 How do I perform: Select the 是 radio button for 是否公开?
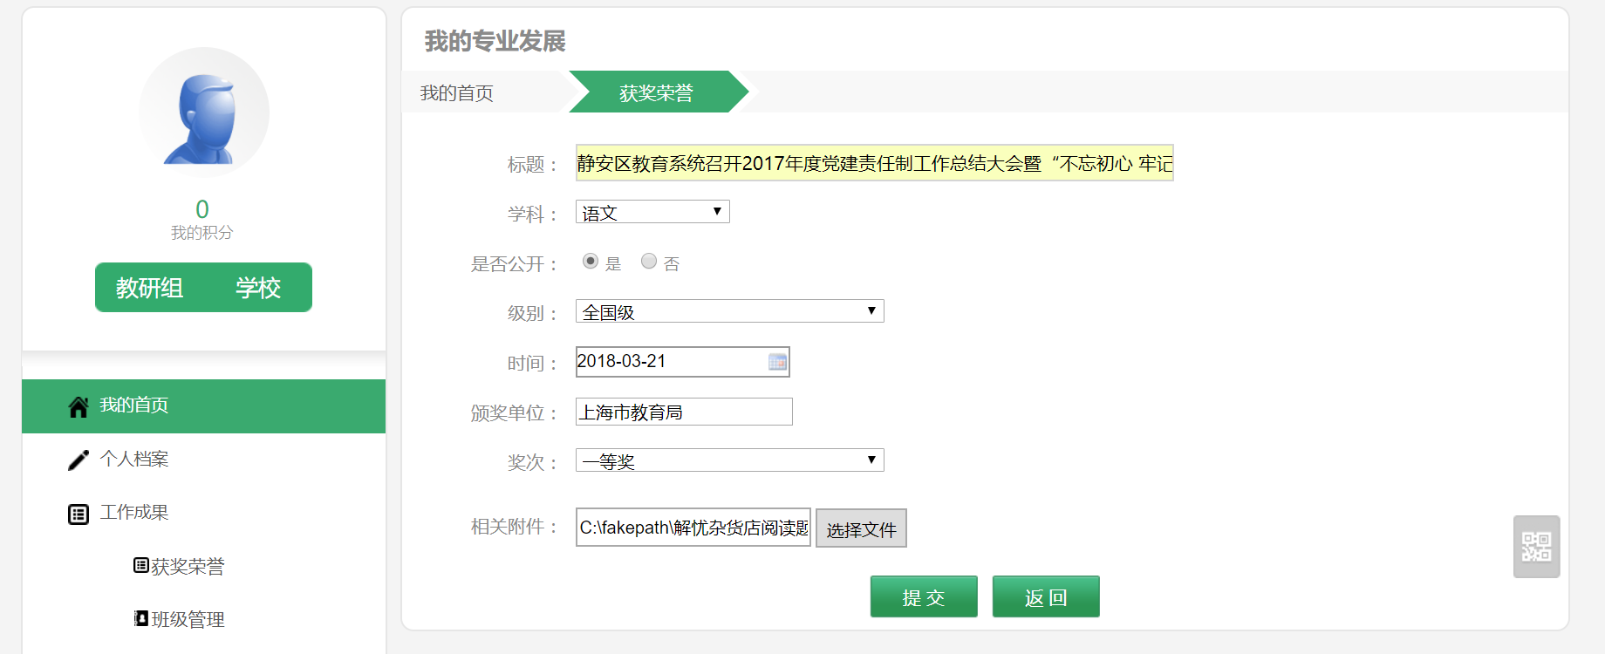591,262
